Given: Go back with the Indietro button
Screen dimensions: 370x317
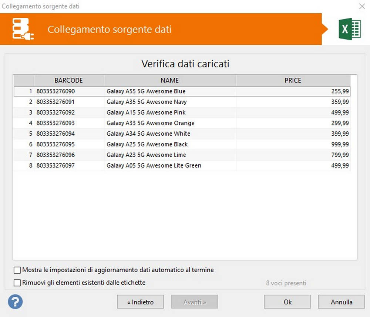Looking at the screenshot, I should point(140,302).
